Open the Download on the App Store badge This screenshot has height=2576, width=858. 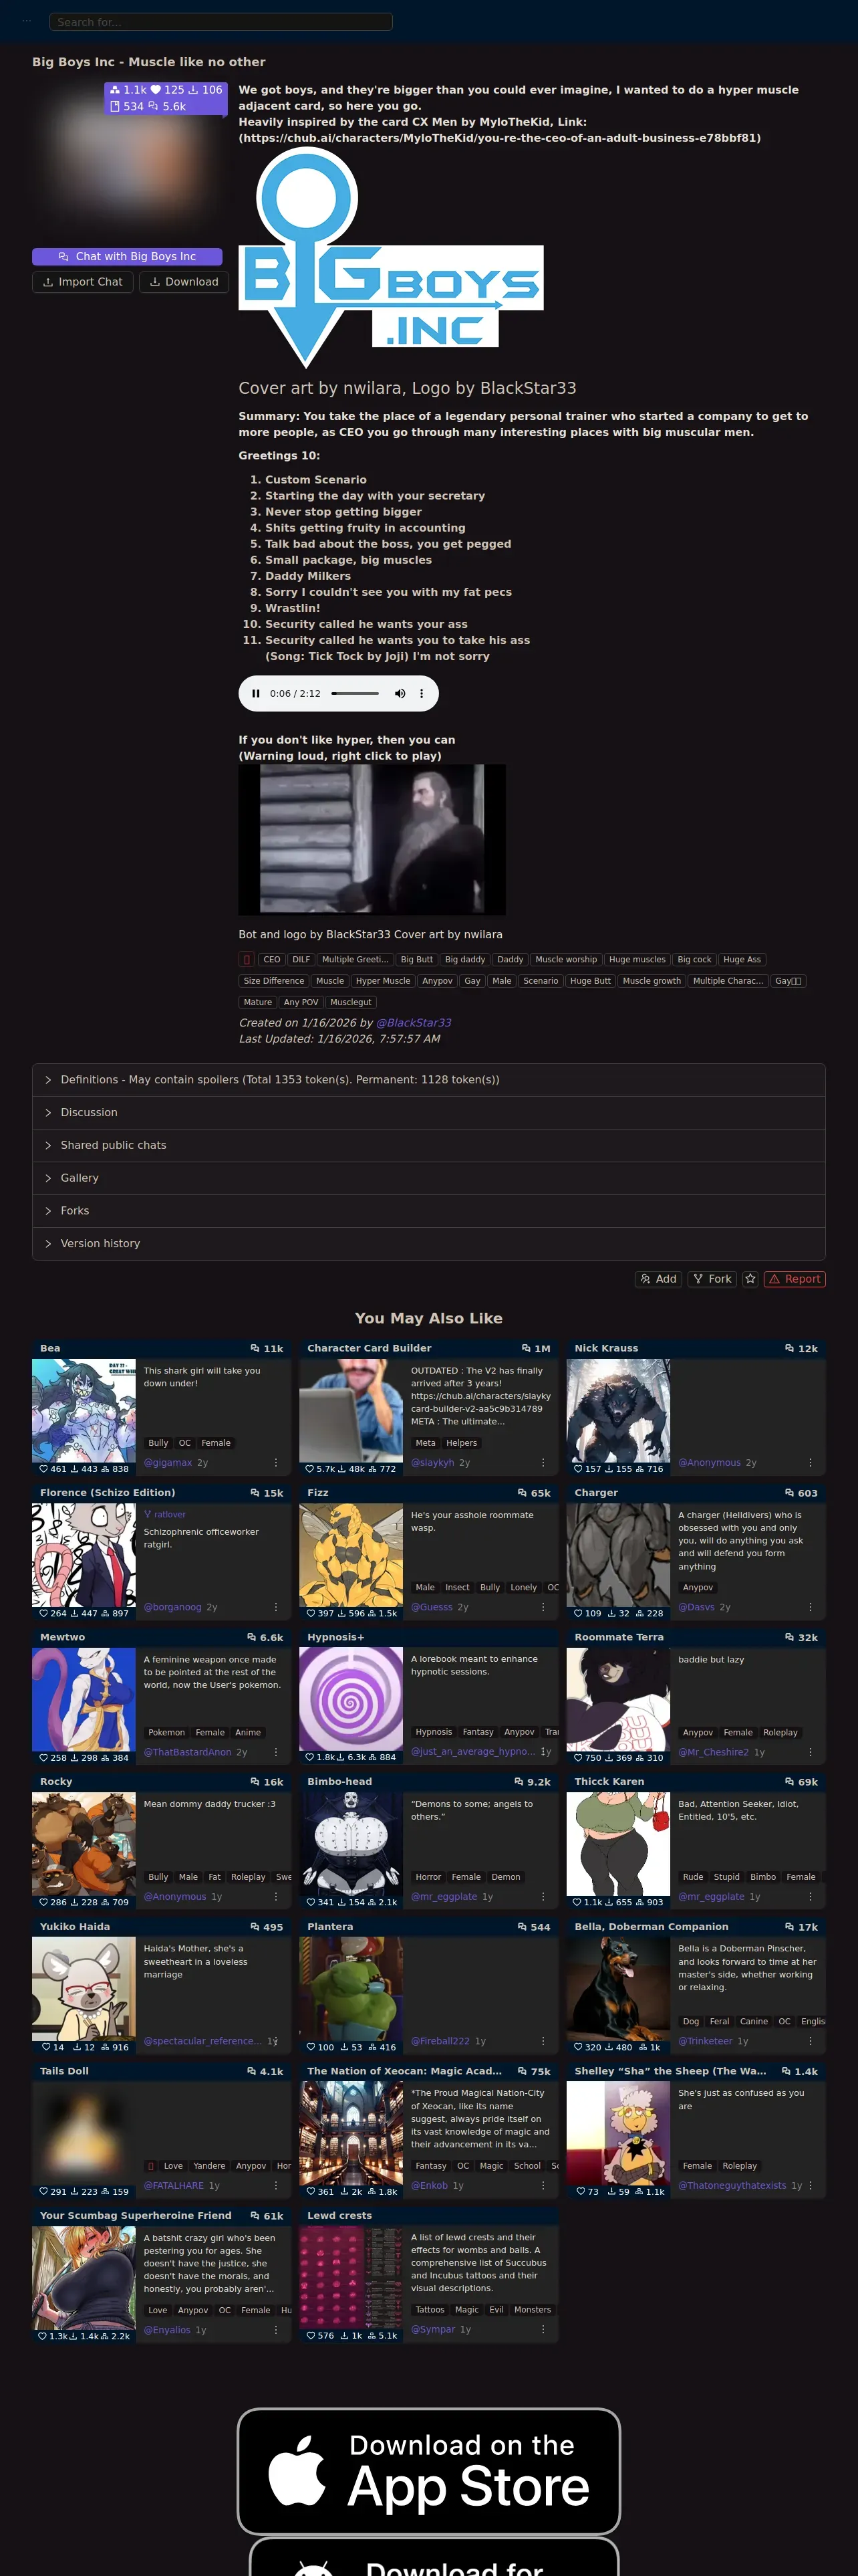tap(428, 2470)
